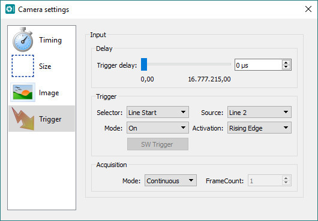Image resolution: width=318 pixels, height=221 pixels.
Task: Click the Trigger delay slider handle
Action: point(144,64)
